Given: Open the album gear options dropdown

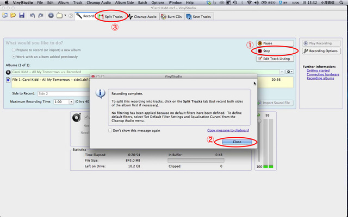Looking at the screenshot, I should point(289,72).
